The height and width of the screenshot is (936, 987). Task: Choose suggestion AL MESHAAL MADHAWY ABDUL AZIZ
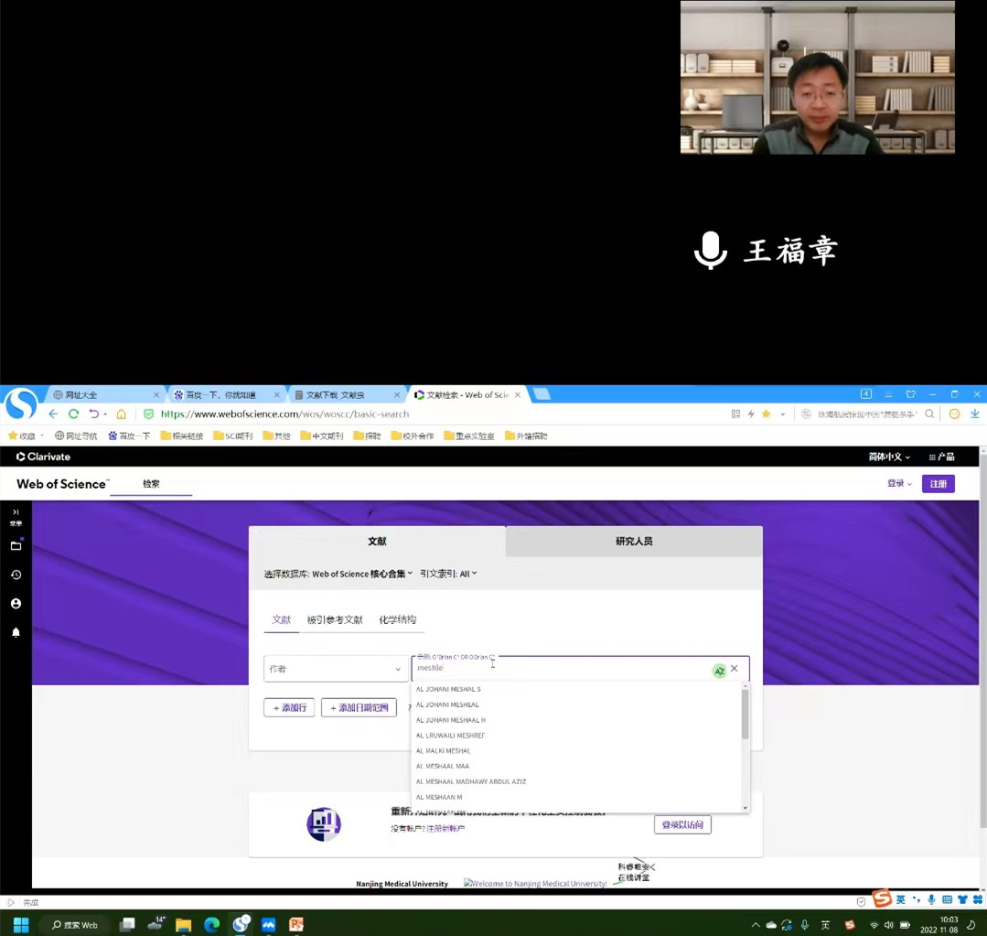471,781
